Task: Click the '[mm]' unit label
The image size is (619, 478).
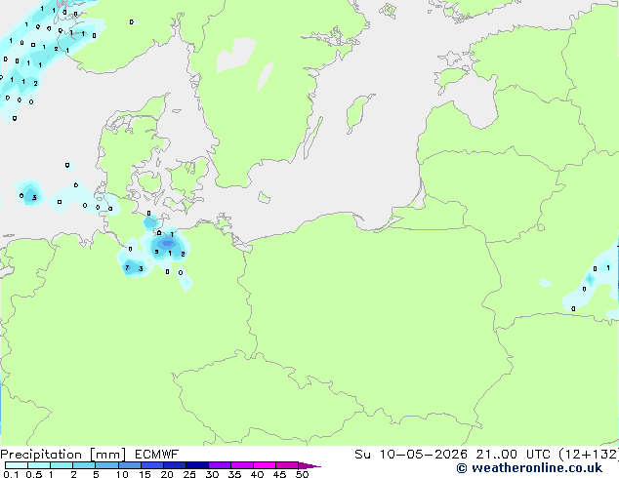Action: (x=108, y=455)
